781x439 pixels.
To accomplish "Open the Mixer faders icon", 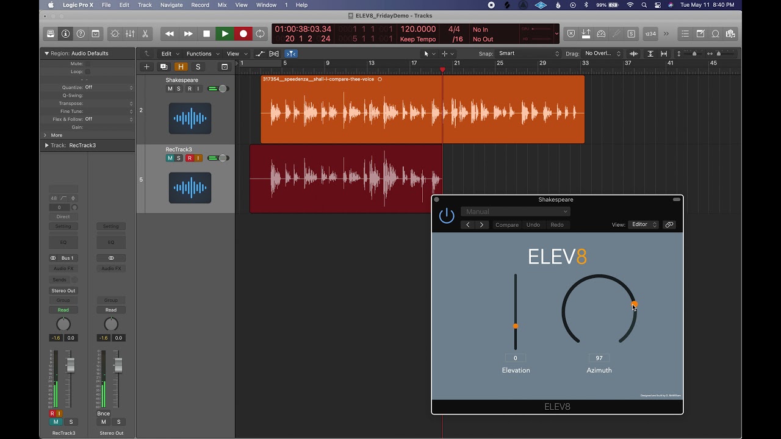I will [x=130, y=34].
